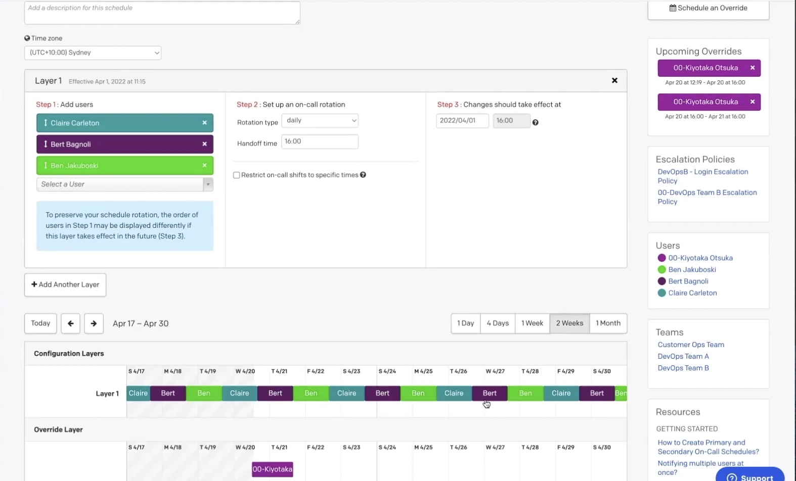796x481 pixels.
Task: Click help icon beside restrict shifts option
Action: 363,175
